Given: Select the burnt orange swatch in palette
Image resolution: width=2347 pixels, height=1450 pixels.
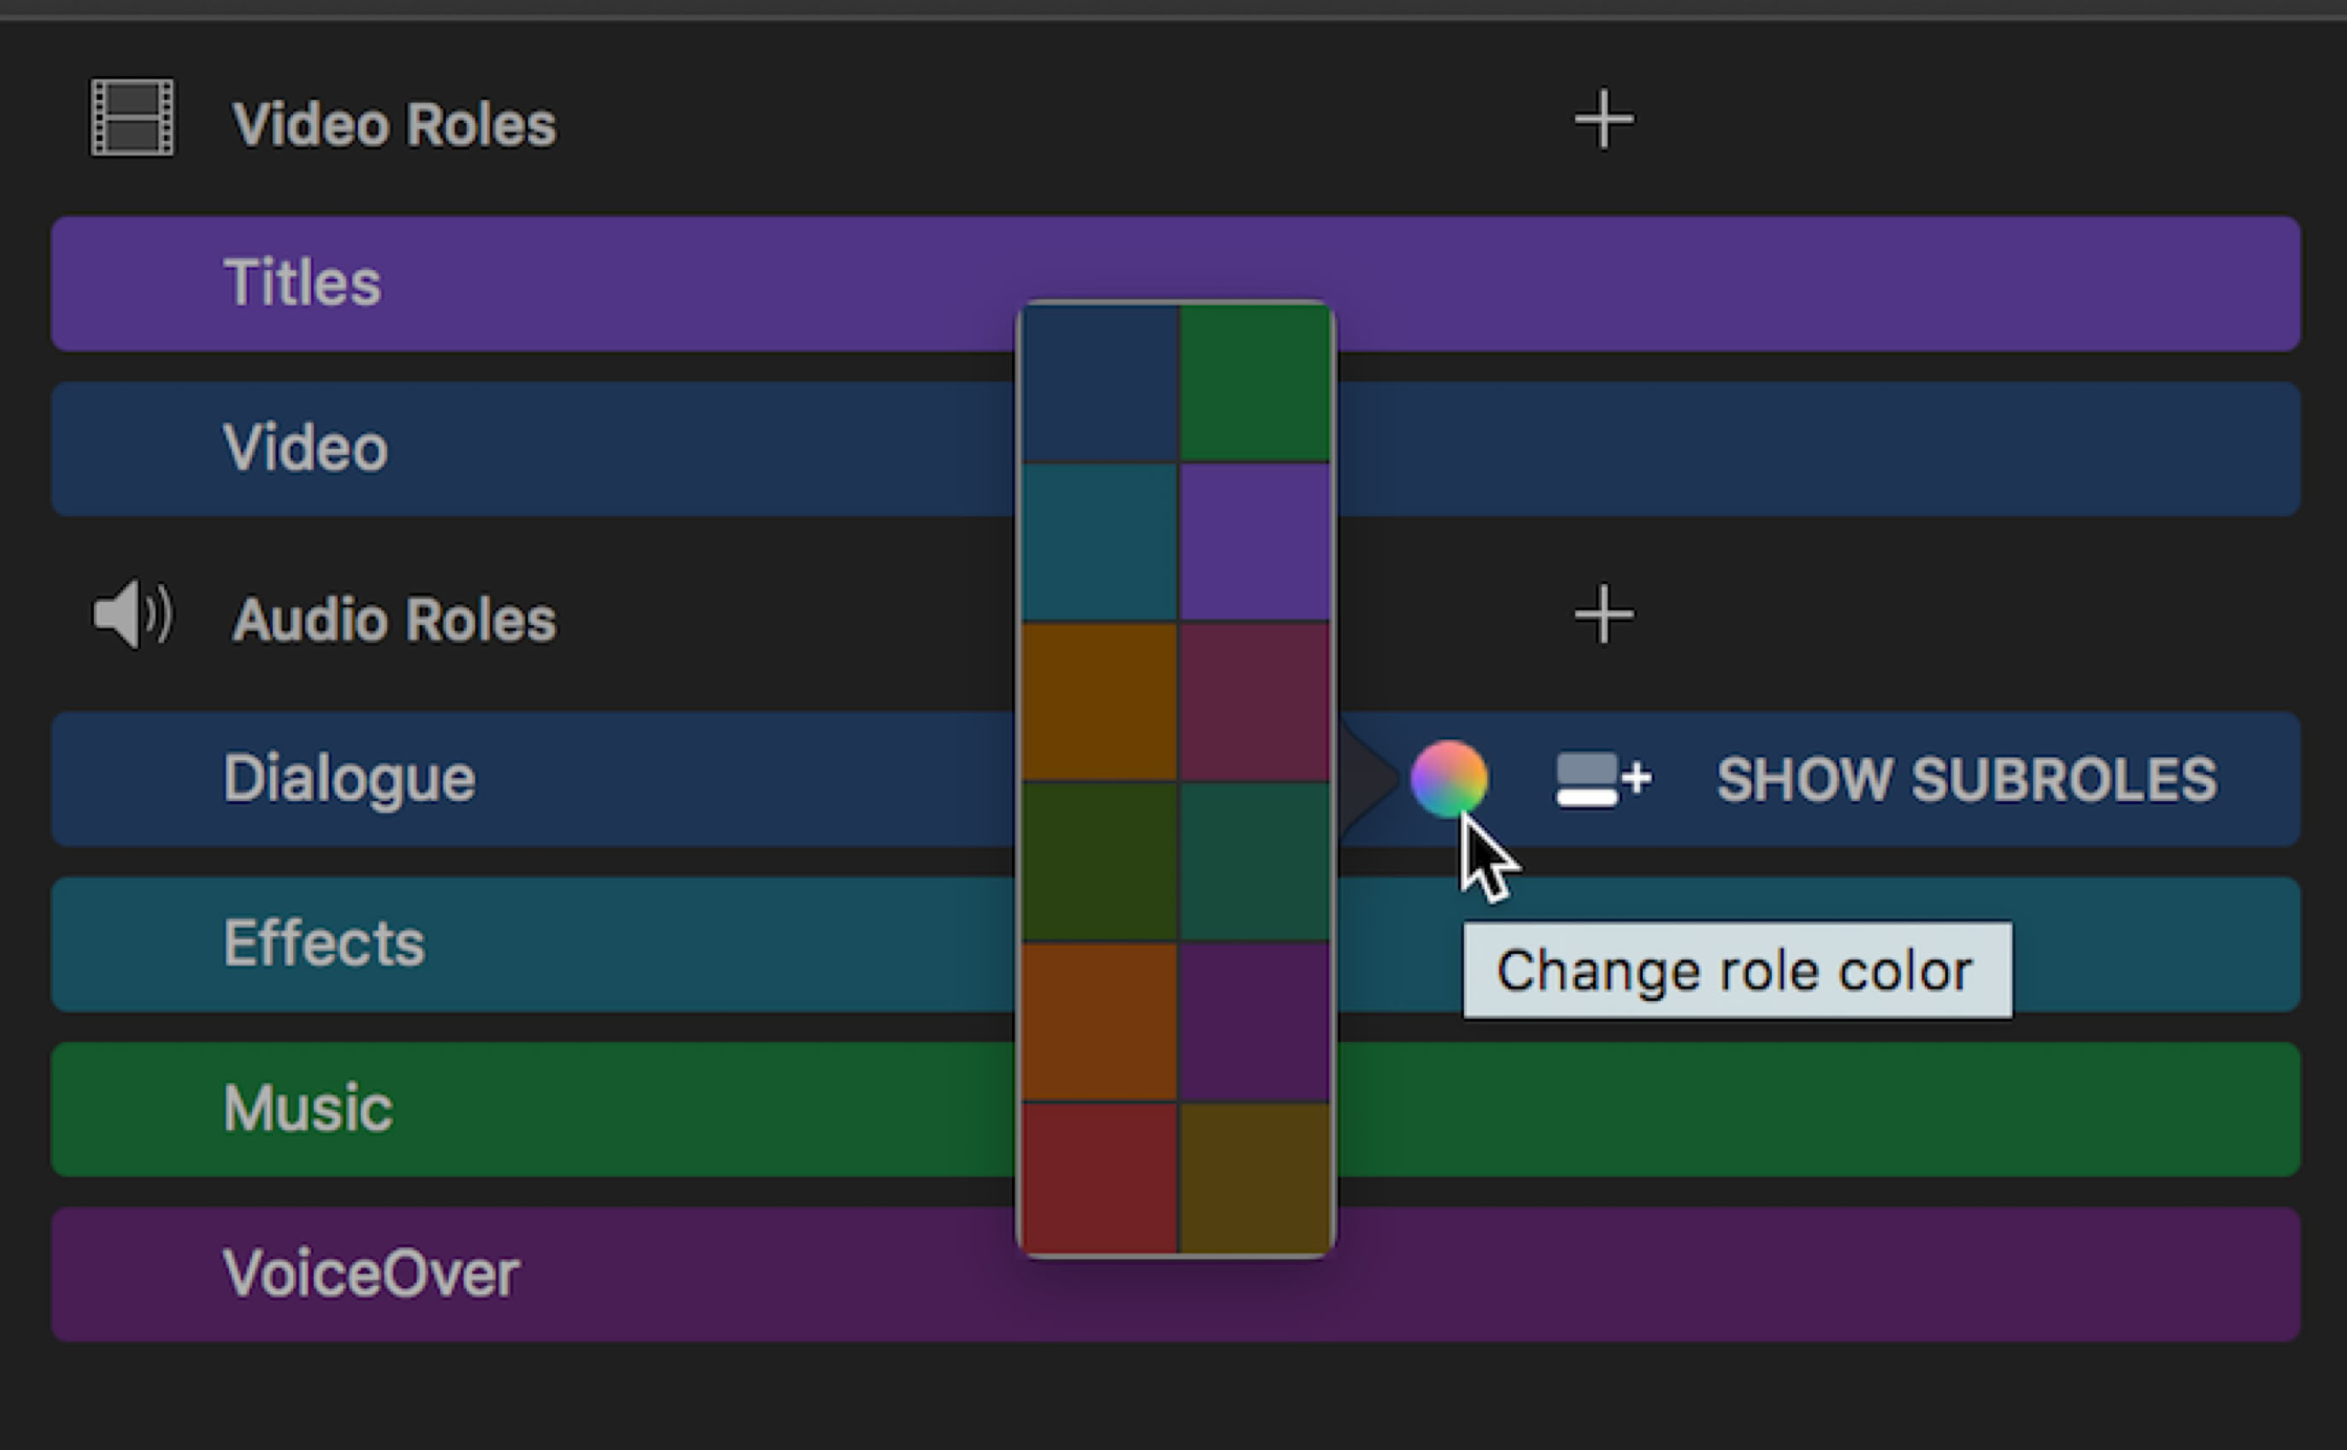Looking at the screenshot, I should pyautogui.click(x=1100, y=1020).
